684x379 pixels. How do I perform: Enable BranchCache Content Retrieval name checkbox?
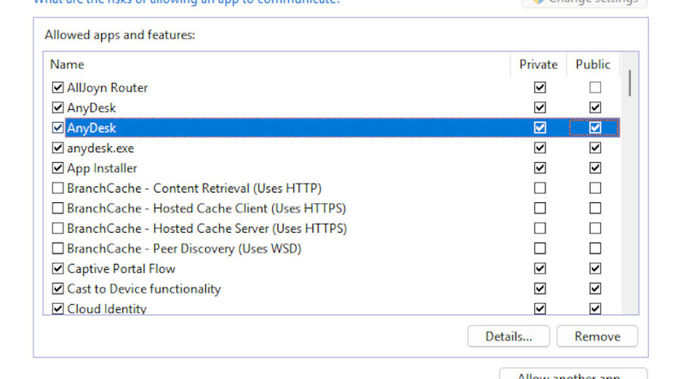(57, 188)
